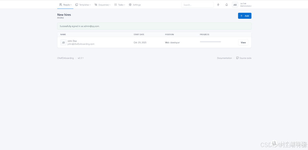Expand the Templates chevron arrow
The width and height of the screenshot is (308, 150).
click(90, 5)
